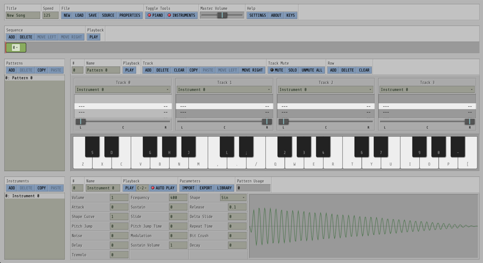Open the Shape Sin dropdown
The image size is (483, 263).
pos(233,198)
